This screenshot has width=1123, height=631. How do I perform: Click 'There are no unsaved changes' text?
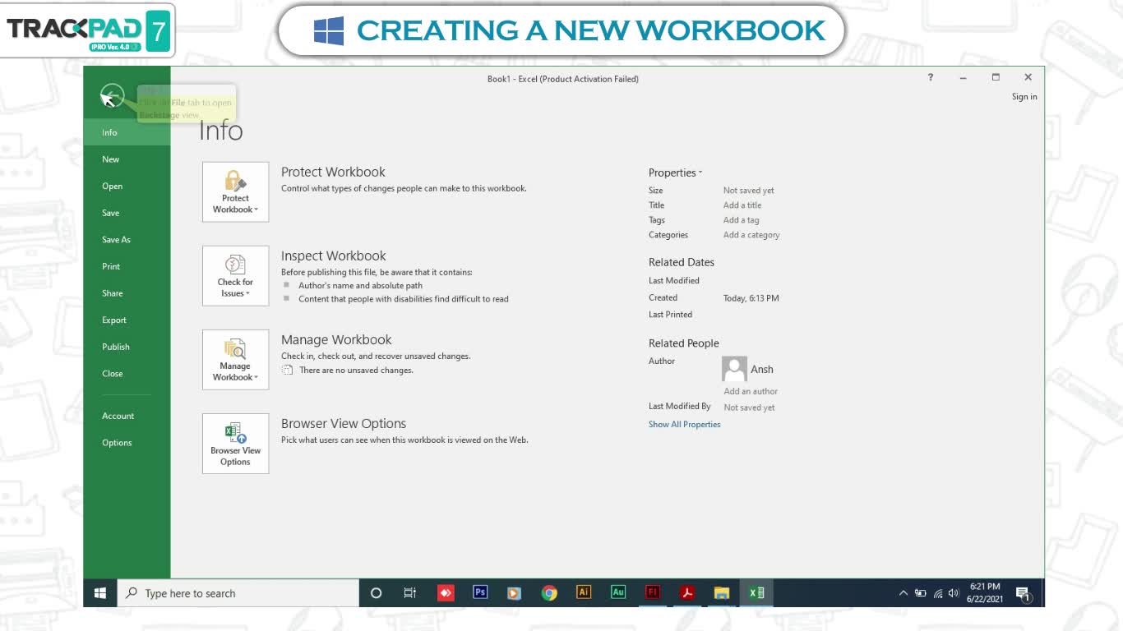point(356,371)
